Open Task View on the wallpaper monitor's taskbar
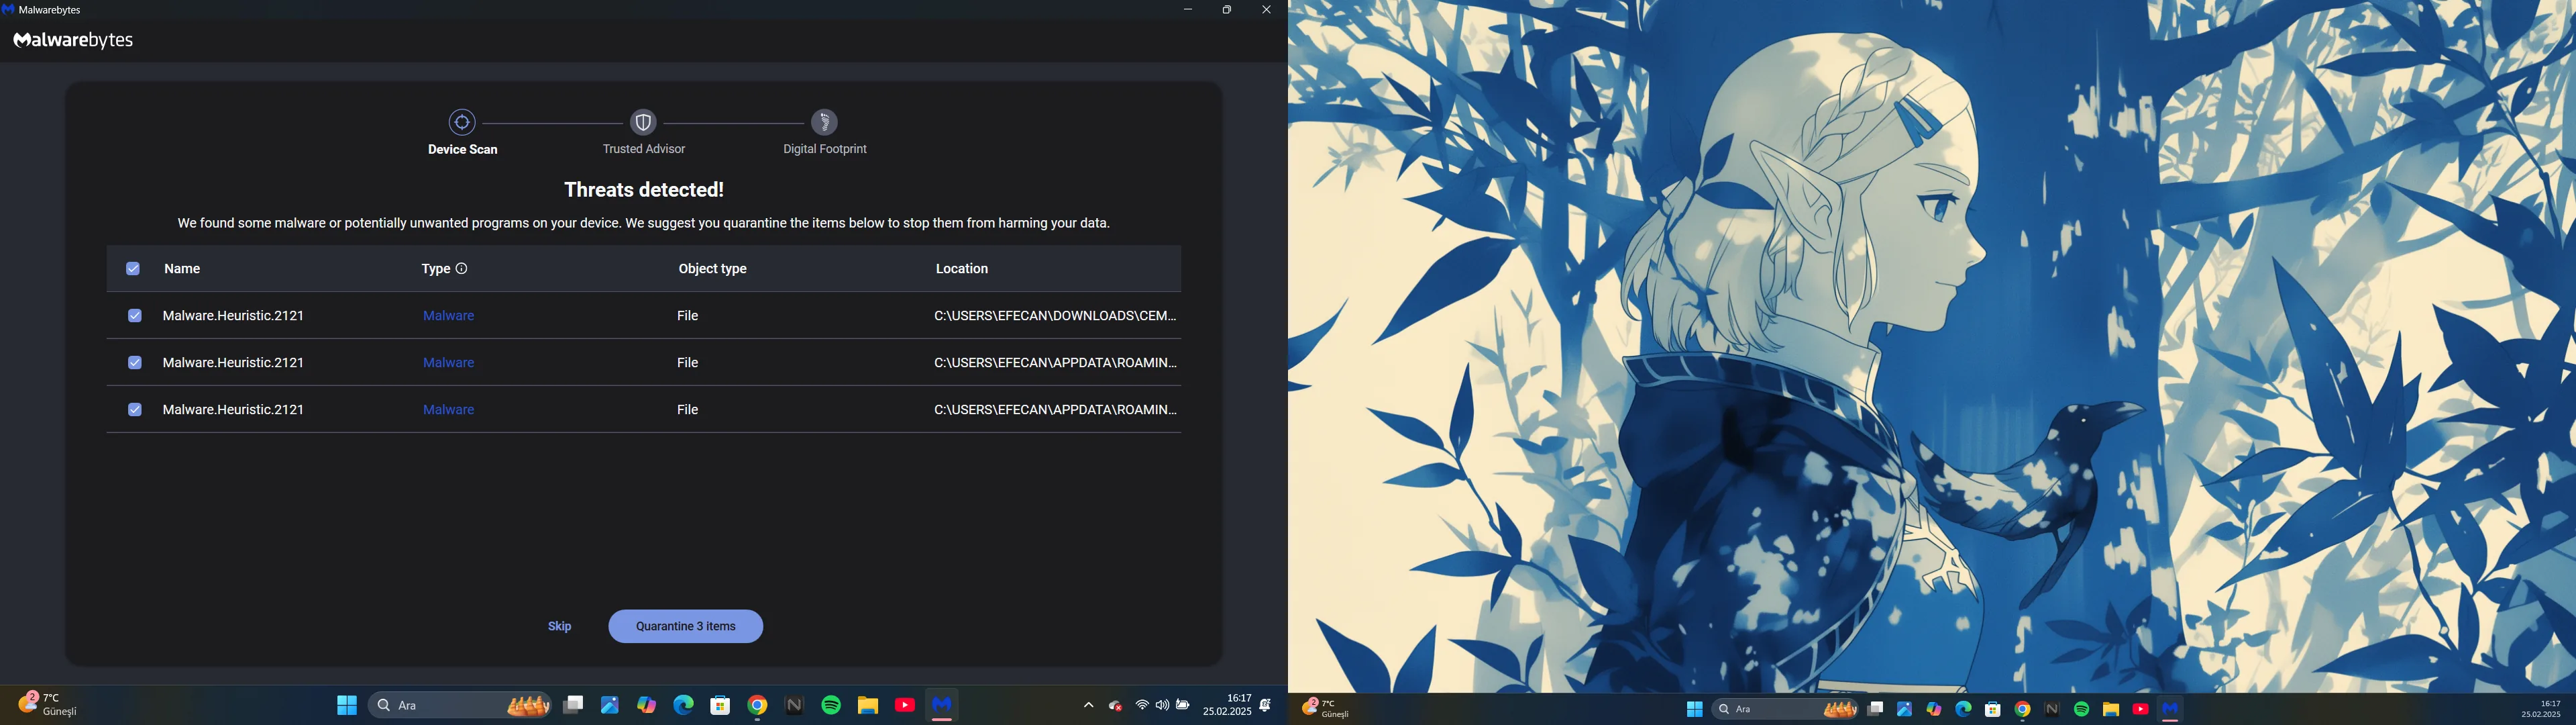The image size is (2576, 725). (x=1876, y=710)
